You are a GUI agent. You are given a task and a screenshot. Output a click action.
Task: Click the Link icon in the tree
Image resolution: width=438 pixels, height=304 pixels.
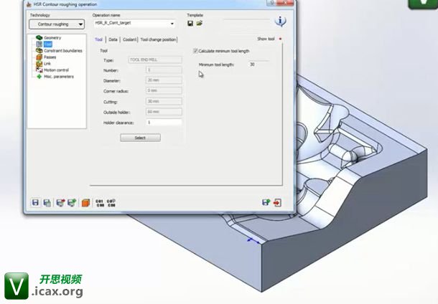click(39, 64)
